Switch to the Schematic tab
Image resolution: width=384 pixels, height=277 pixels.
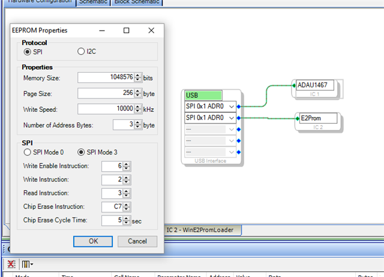pos(94,2)
